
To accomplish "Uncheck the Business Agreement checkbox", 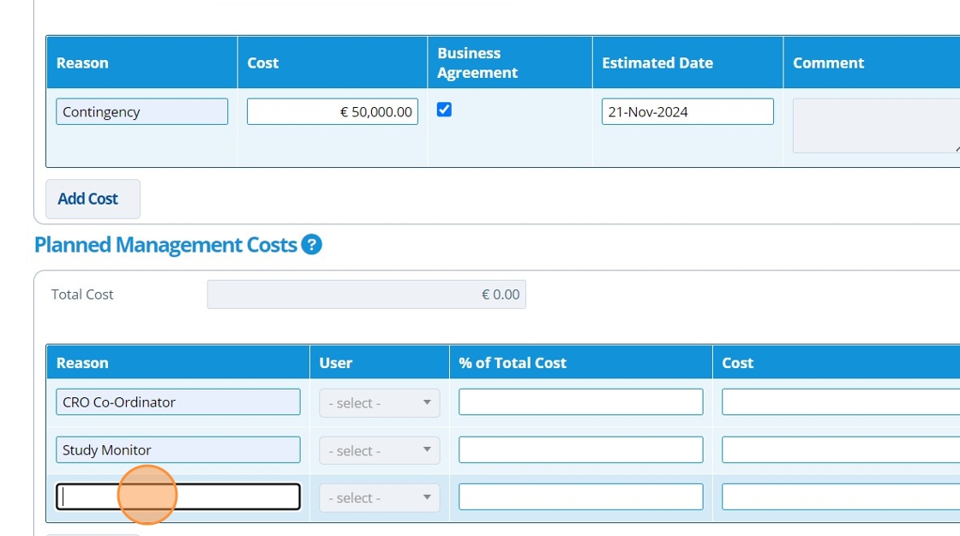I will 444,110.
